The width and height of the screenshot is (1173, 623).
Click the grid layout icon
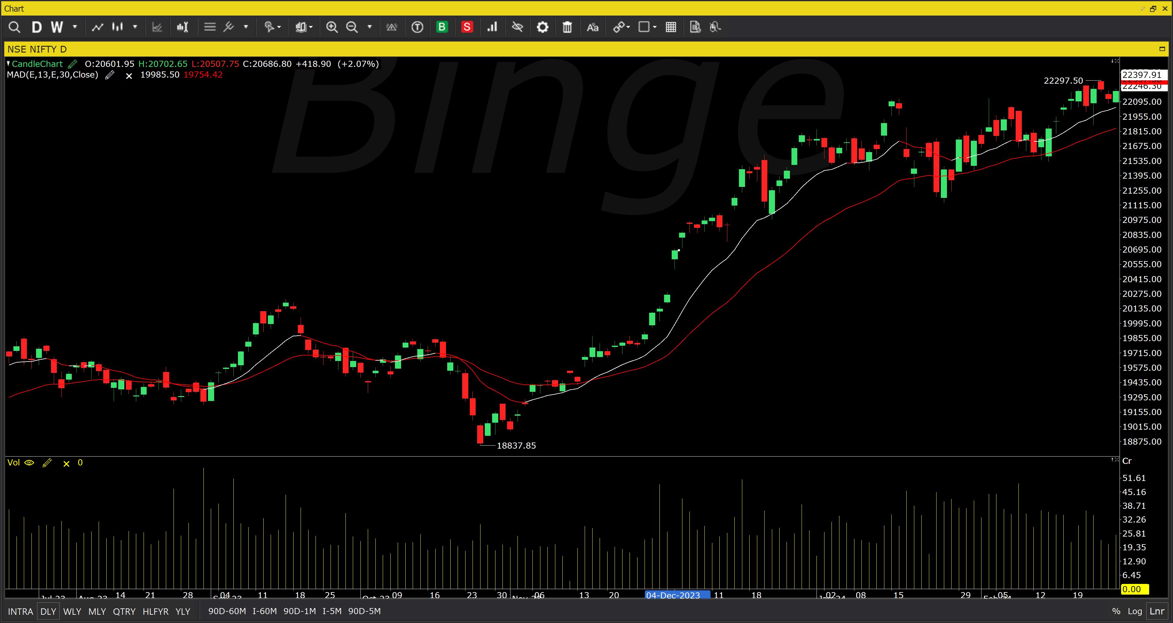(671, 27)
